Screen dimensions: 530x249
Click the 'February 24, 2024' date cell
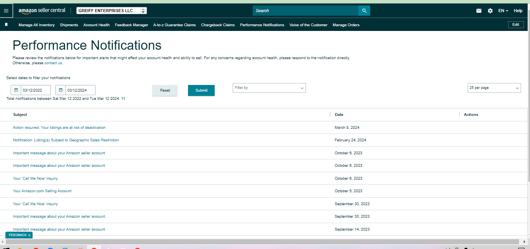(351, 140)
